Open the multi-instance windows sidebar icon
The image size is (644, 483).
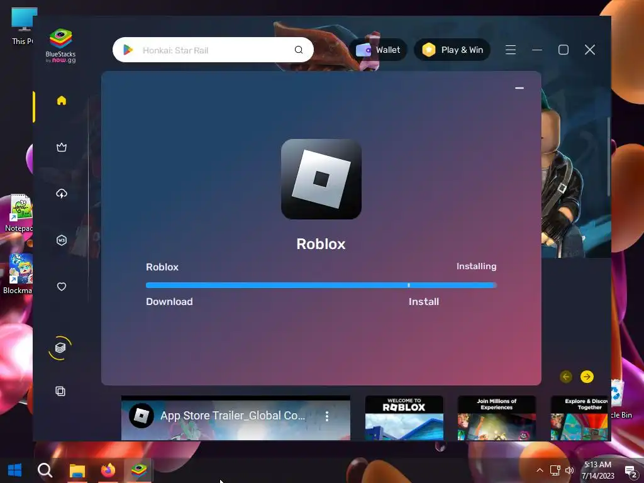point(60,391)
